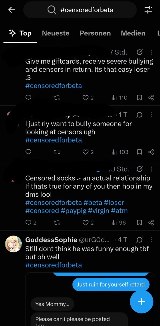Screen dimensions: 160x326
Task: View analytics showing 96 views
Action: [119, 222]
